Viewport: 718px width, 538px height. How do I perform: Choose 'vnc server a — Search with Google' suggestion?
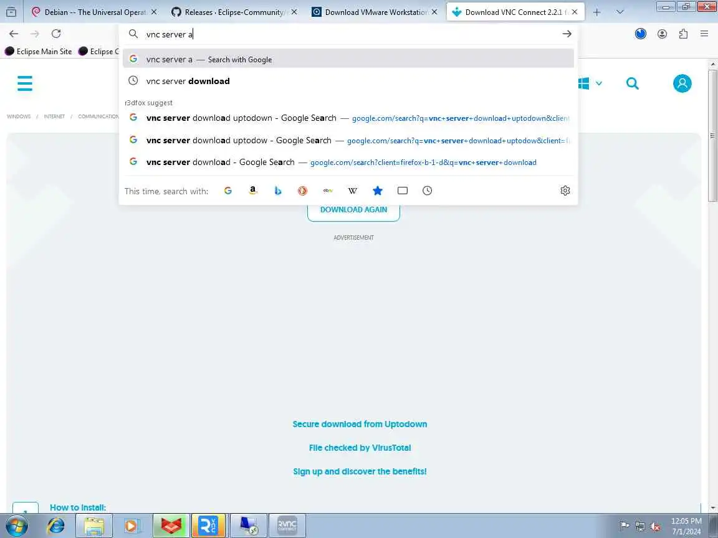(x=348, y=59)
